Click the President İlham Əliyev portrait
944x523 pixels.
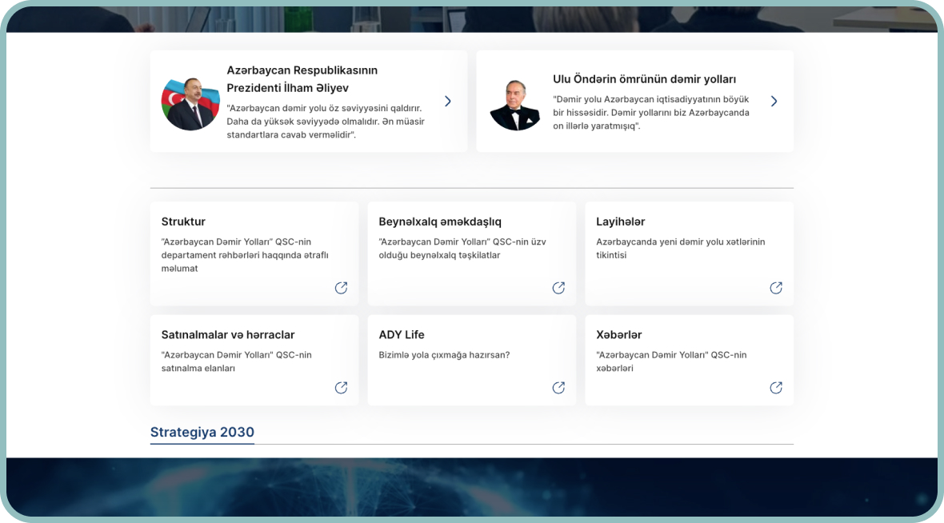[190, 104]
